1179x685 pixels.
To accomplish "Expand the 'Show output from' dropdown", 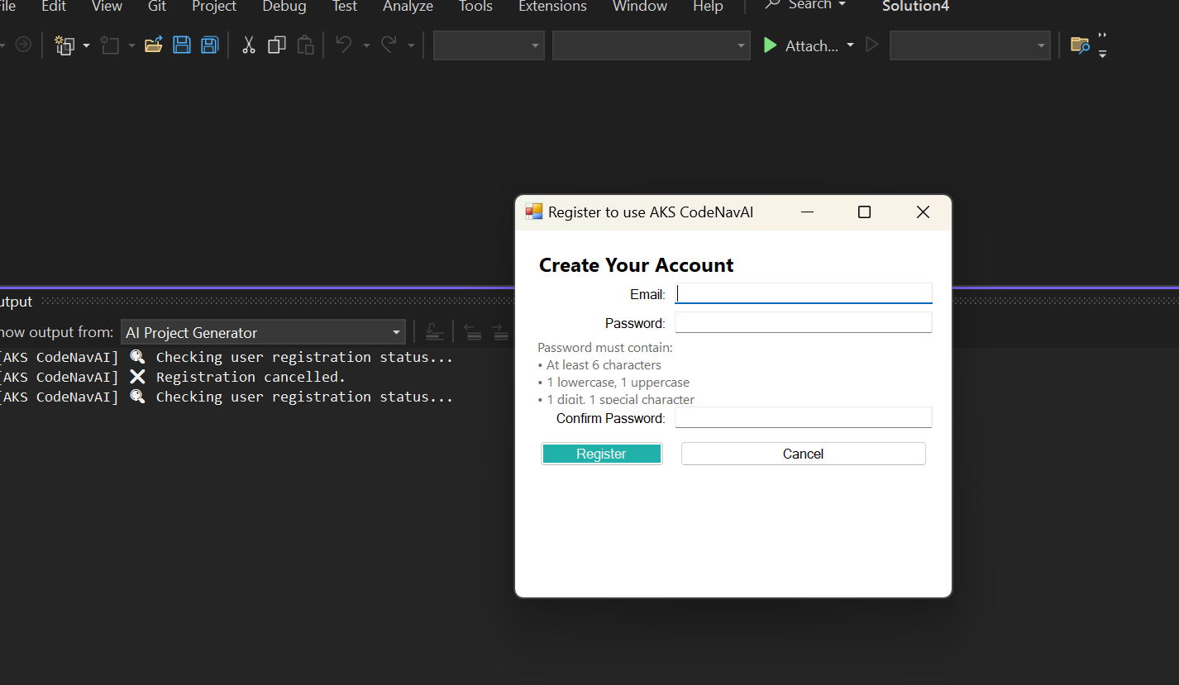I will click(395, 333).
